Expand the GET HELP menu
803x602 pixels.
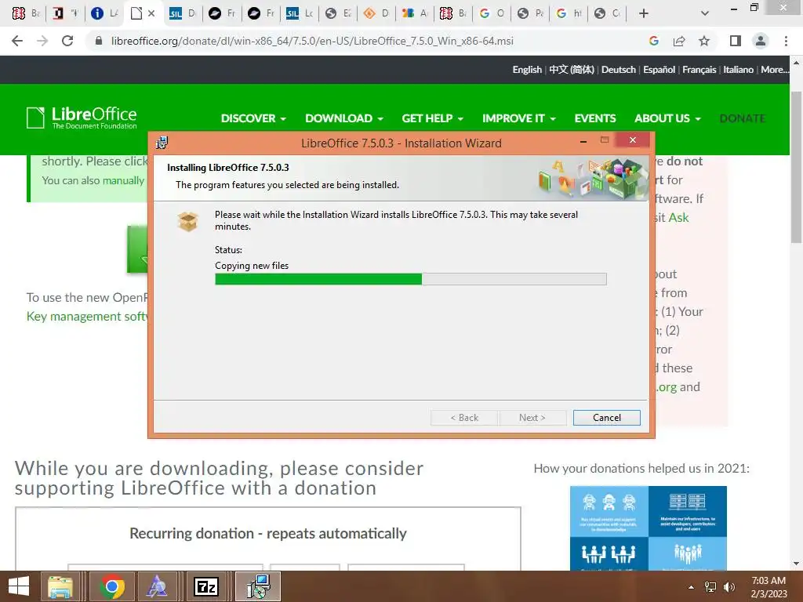click(x=433, y=118)
